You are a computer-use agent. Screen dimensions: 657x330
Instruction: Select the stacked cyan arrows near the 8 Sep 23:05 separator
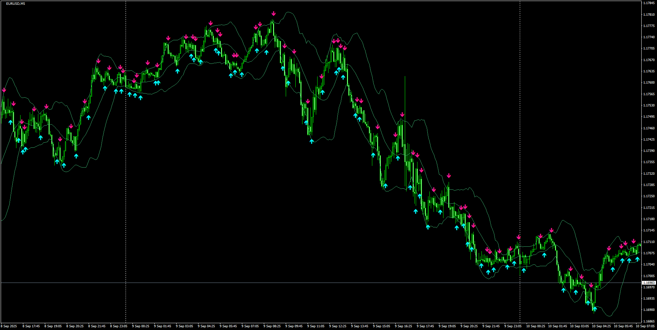119,91
